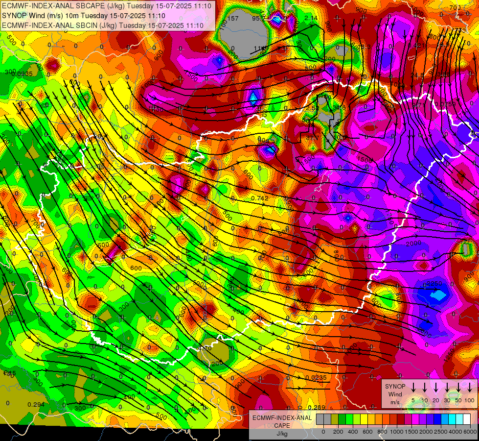Pick the pure blue swatch above 2500 tick
The image size is (479, 441).
click(x=437, y=419)
